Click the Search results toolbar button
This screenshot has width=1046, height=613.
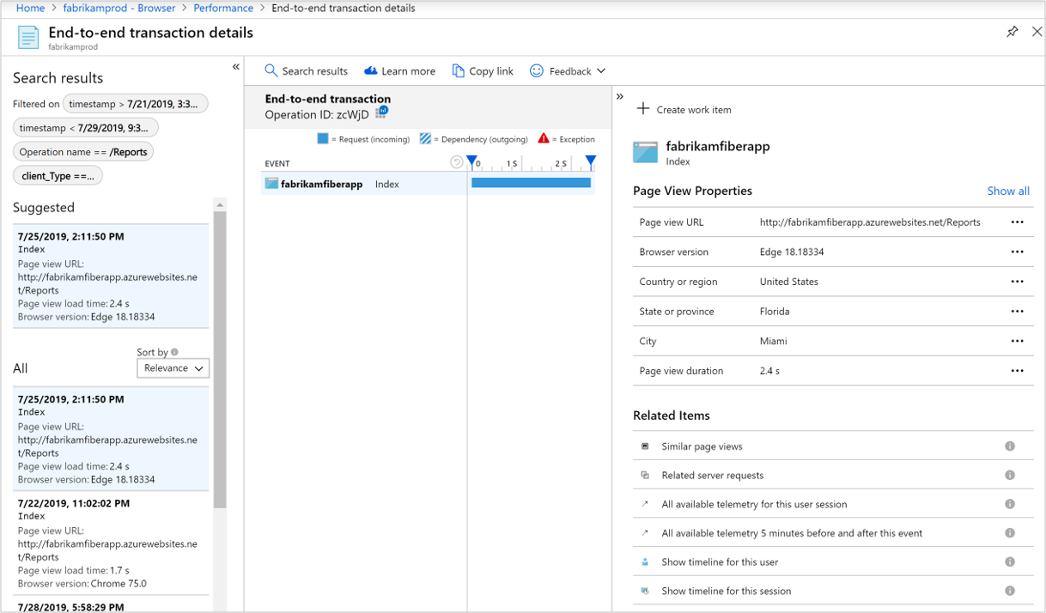(306, 71)
